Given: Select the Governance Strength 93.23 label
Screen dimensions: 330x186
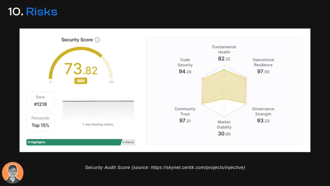Looking at the screenshot, I should [263, 115].
